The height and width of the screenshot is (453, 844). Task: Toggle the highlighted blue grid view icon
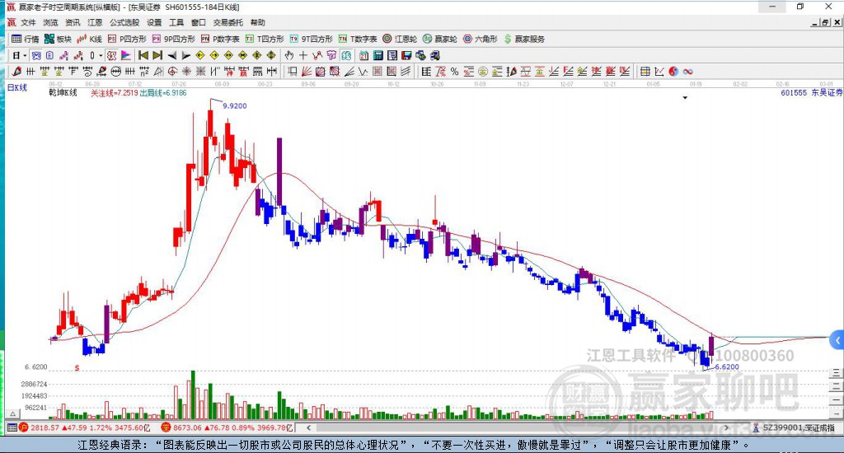click(x=36, y=55)
